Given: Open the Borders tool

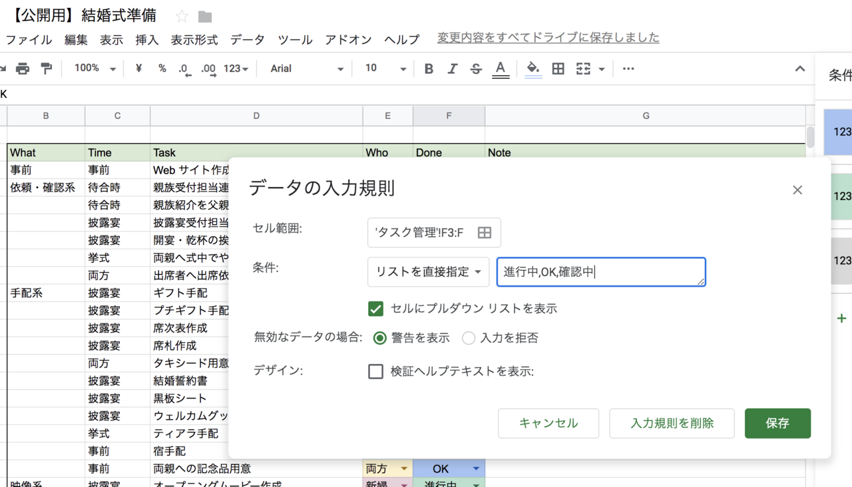Looking at the screenshot, I should (558, 69).
